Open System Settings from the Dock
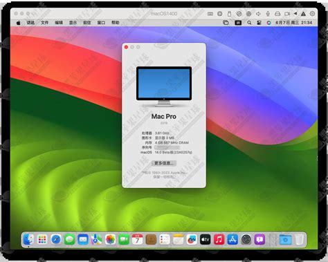This screenshot has height=262, width=328. (246, 240)
